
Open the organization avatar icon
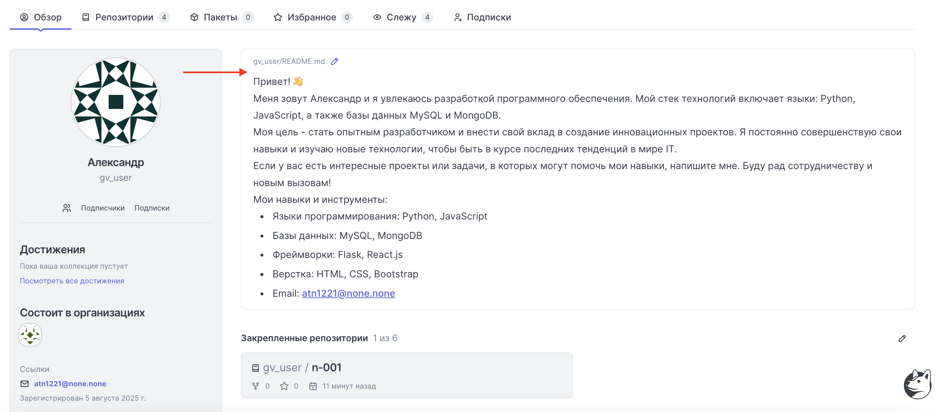[30, 334]
